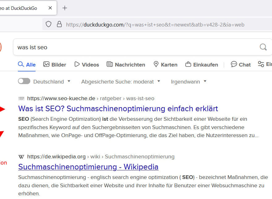The width and height of the screenshot is (272, 199).
Task: Click the magnifier search button in search box
Action: pyautogui.click(x=263, y=47)
